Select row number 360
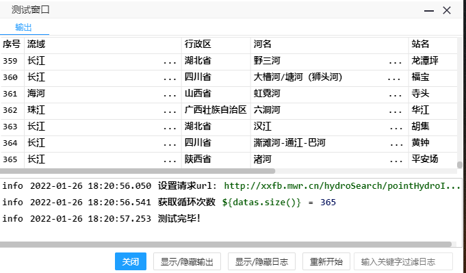 click(x=10, y=77)
